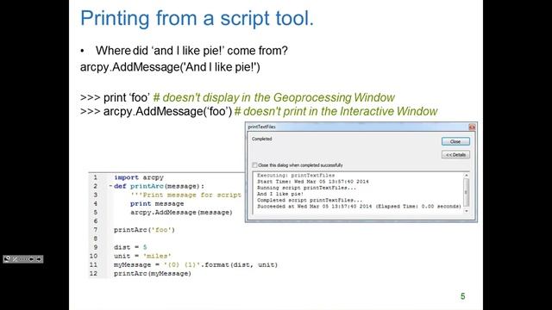The image size is (552, 310).
Task: Collapse the output with the << Details button
Action: coord(455,155)
